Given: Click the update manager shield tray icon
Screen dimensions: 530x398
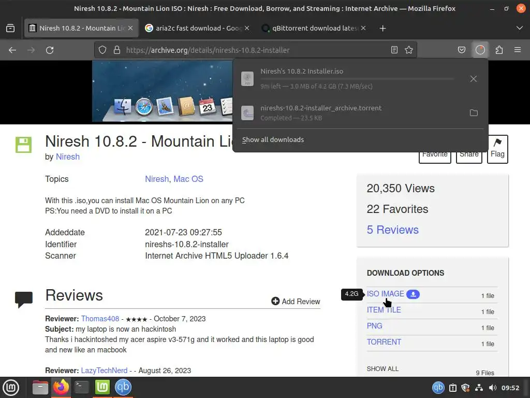Looking at the screenshot, I should click(465, 388).
